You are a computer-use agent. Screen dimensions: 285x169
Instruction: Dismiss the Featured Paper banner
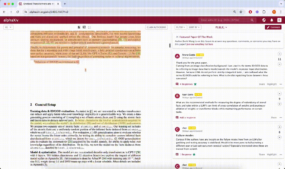click(x=177, y=37)
